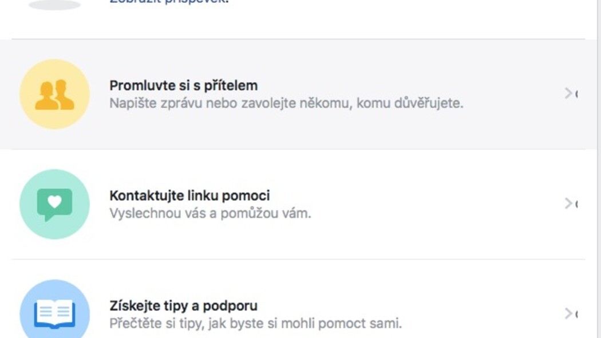Expand the 'Promluvte si s přítelem' chevron arrow
Viewport: 601px width, 338px height.
click(569, 93)
